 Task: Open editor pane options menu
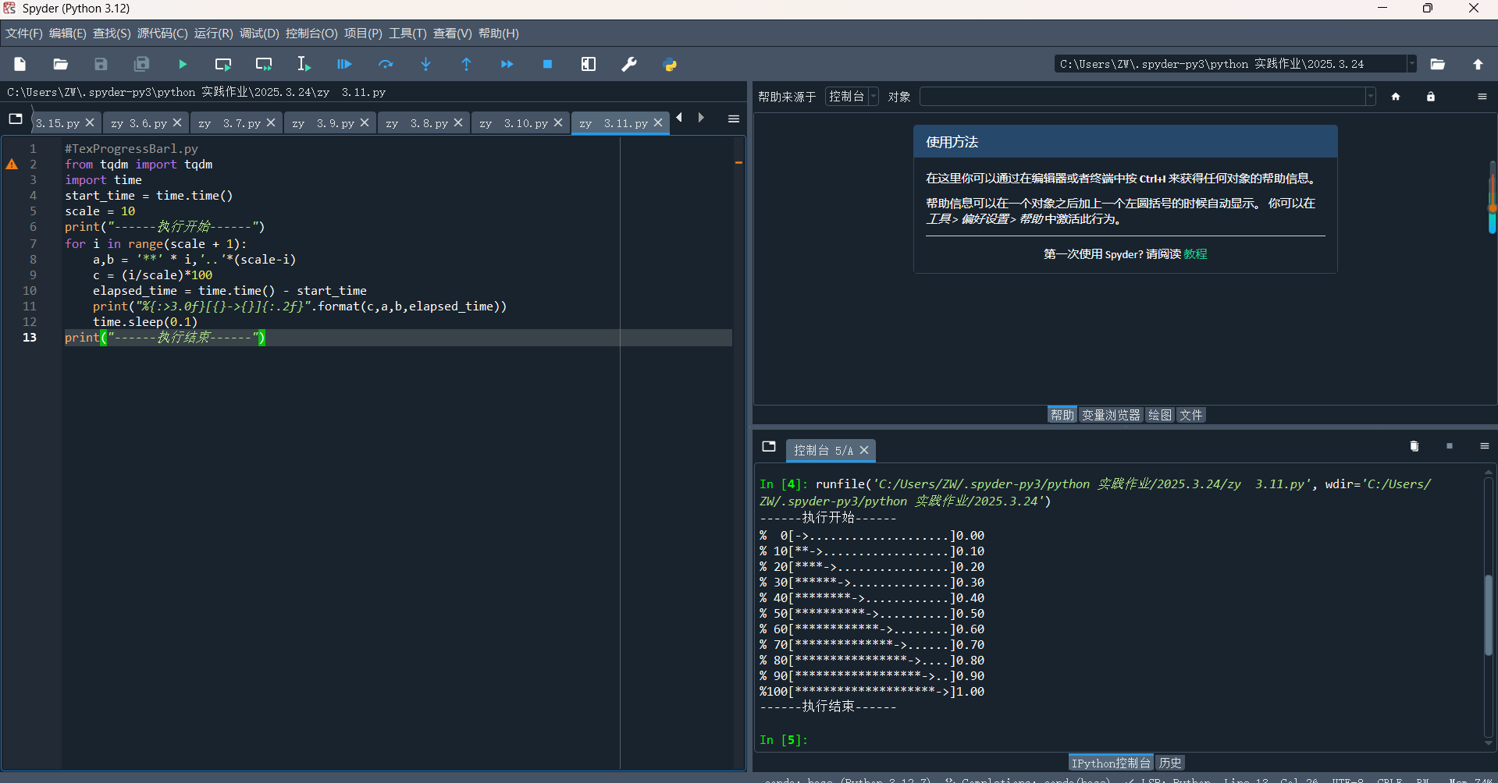tap(734, 119)
